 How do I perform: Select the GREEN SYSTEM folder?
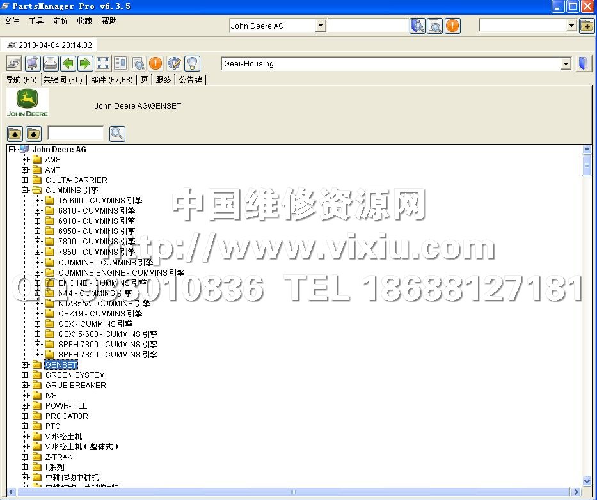tap(75, 375)
